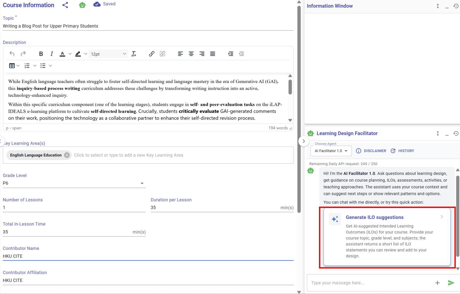This screenshot has height=294, width=460.
Task: Click the Topic input field
Action: [148, 26]
